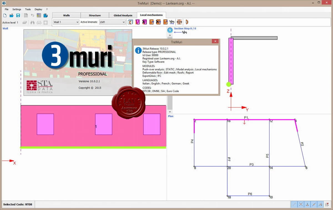Click the seismic wave load icon in toolbar
Screen dimensions: 333x210
coord(172,22)
